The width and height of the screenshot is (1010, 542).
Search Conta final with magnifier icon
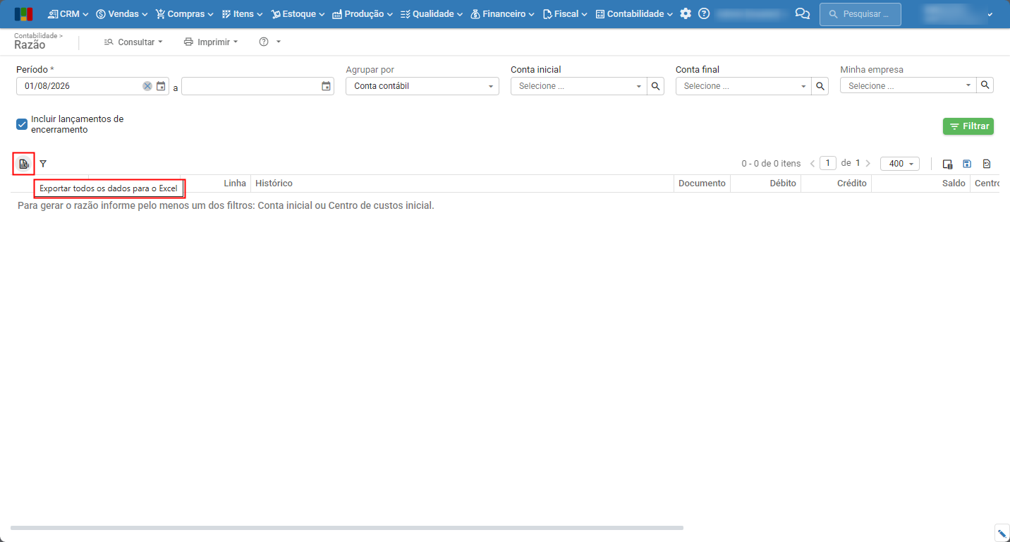[820, 86]
